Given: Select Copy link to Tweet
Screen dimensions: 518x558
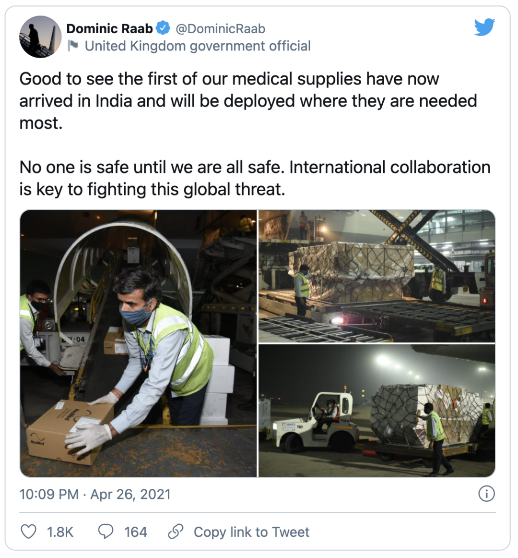Looking at the screenshot, I should 251,532.
